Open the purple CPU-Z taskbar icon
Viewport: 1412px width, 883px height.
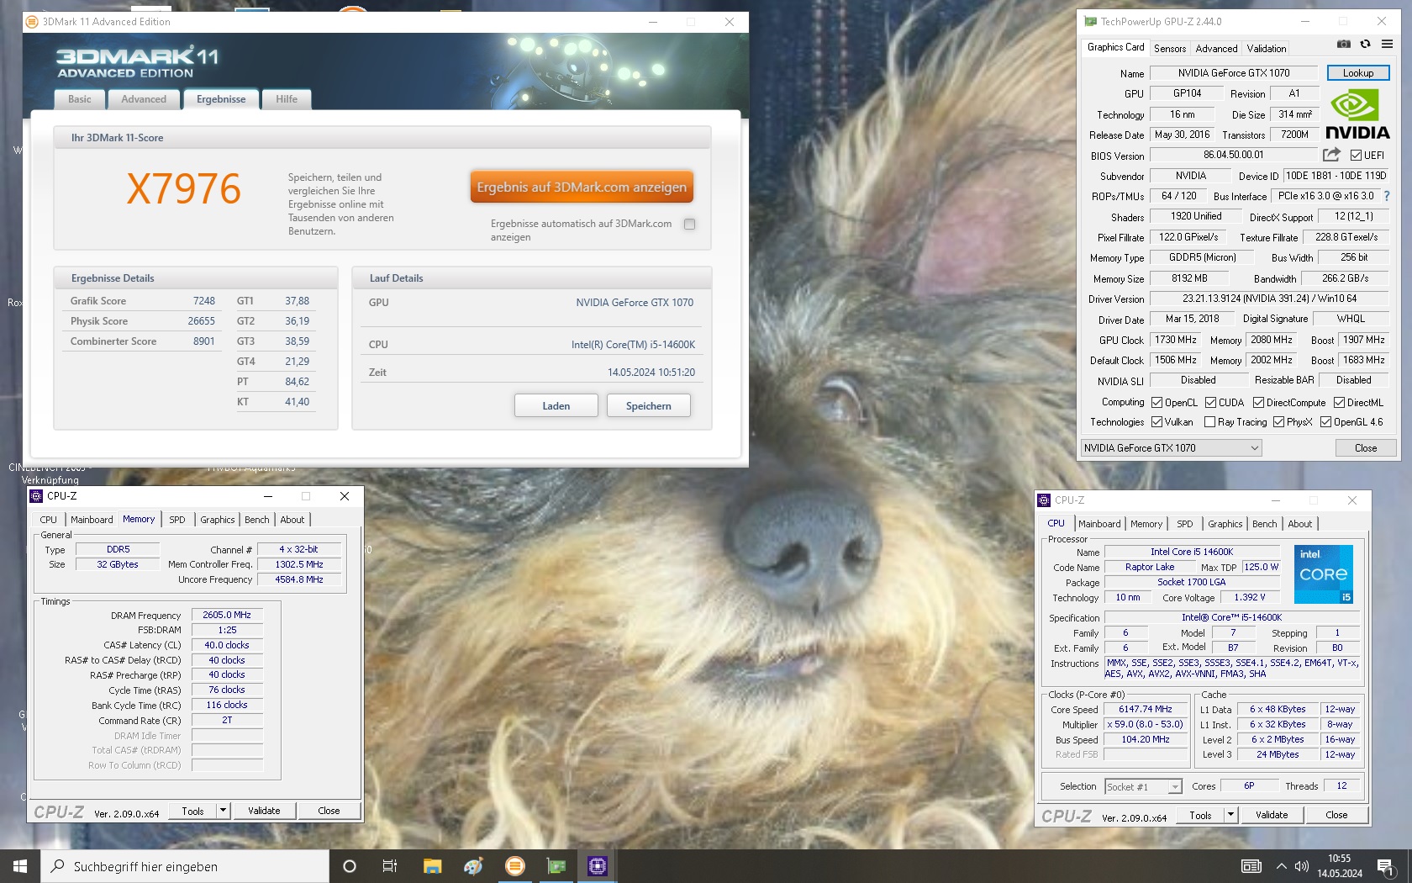[598, 866]
